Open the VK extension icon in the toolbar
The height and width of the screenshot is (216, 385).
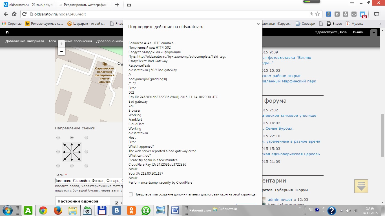[x=337, y=14]
